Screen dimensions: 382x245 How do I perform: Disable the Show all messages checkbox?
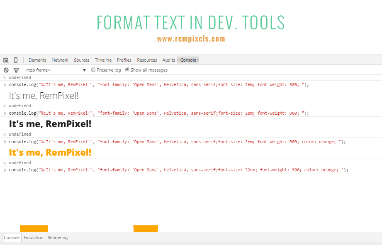[x=127, y=70]
